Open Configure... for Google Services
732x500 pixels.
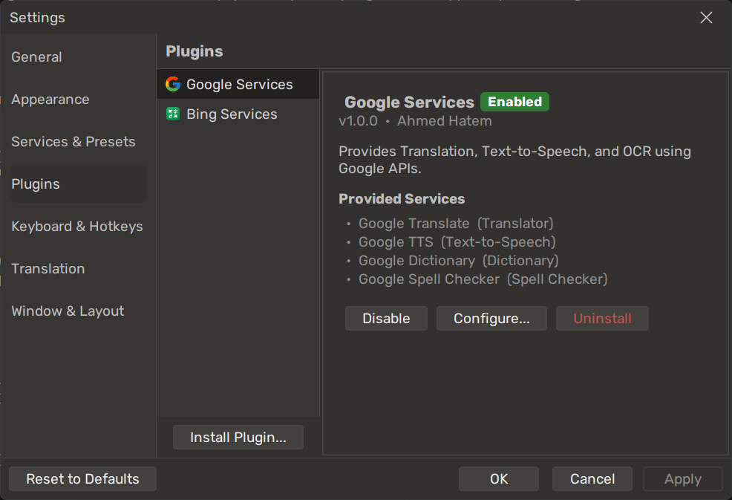(491, 318)
